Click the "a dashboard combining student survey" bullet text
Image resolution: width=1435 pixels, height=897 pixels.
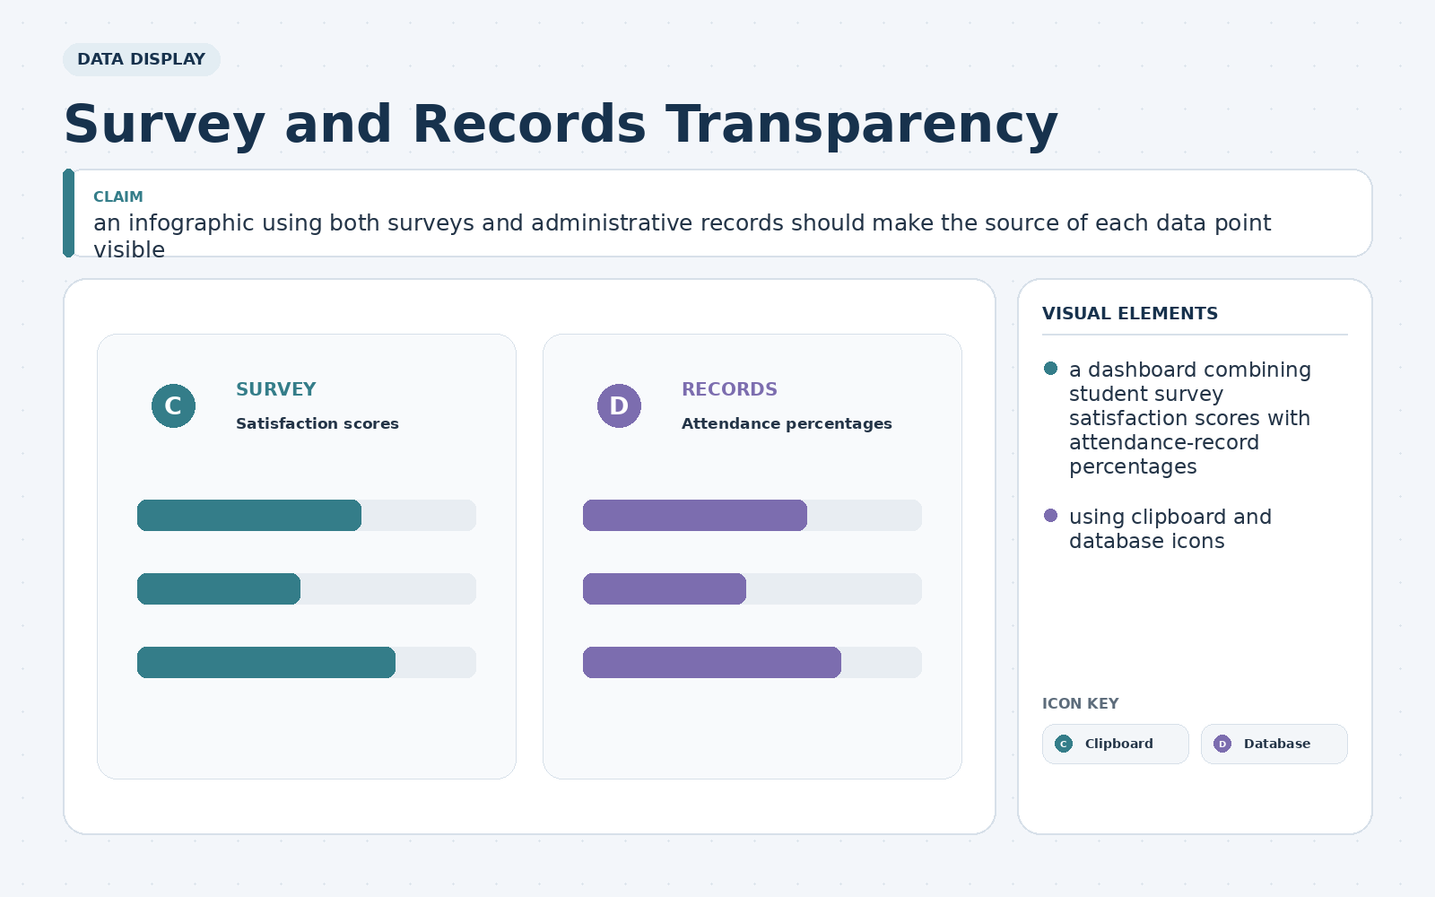click(x=1190, y=418)
